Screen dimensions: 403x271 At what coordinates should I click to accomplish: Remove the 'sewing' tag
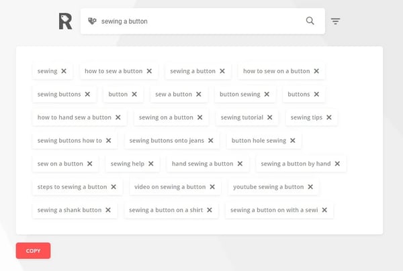(x=64, y=71)
